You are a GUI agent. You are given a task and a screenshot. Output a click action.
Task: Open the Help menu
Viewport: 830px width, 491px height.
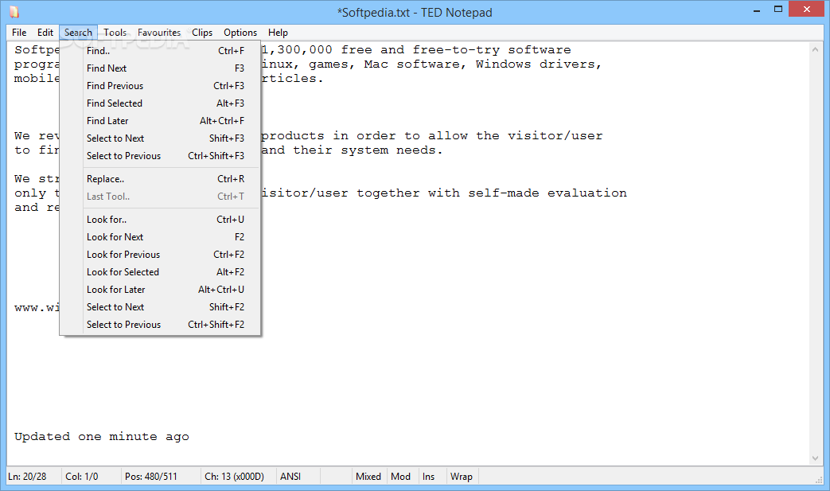[278, 33]
